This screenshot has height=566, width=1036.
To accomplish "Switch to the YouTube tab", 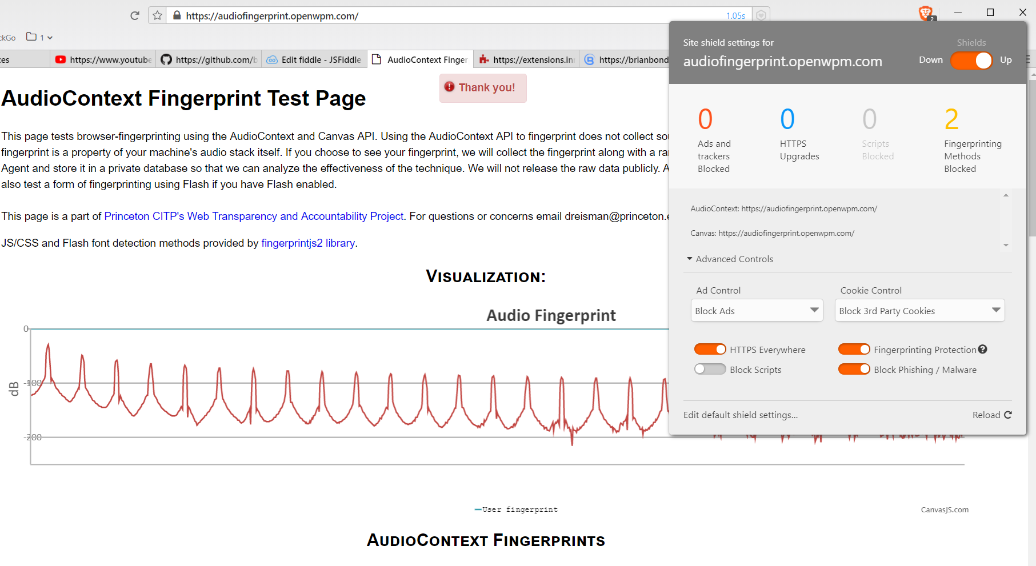I will [104, 59].
